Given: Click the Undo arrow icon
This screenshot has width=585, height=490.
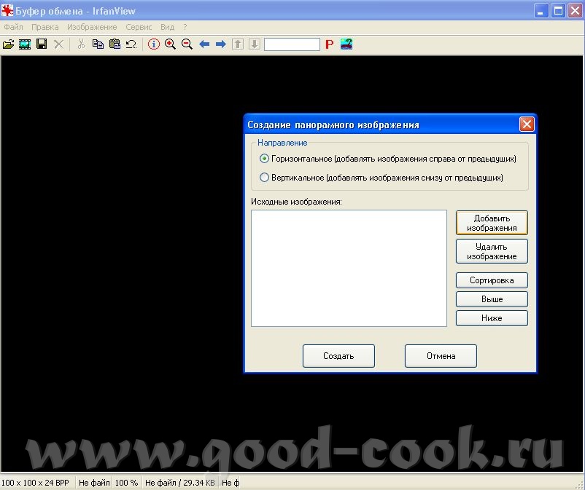Looking at the screenshot, I should [131, 44].
